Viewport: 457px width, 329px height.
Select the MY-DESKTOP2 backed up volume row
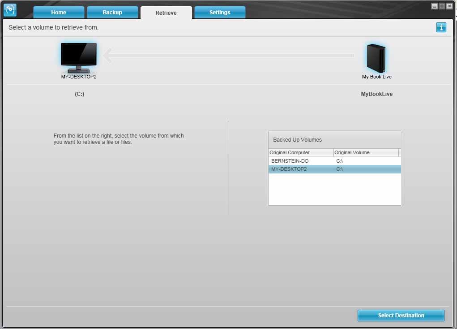coord(335,169)
